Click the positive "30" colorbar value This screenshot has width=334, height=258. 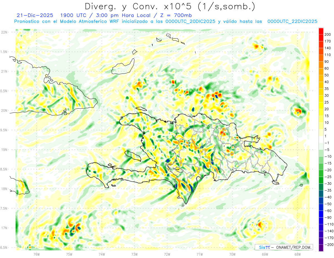(327, 95)
